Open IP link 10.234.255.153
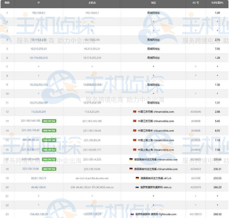Image resolution: width=229 pixels, height=218 pixels. pos(39,85)
